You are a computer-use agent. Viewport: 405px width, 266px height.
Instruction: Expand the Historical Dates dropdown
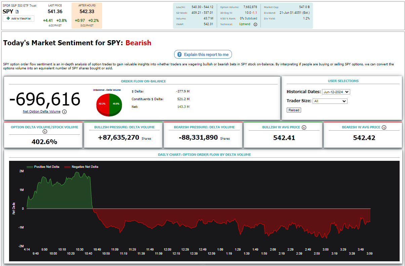point(336,92)
